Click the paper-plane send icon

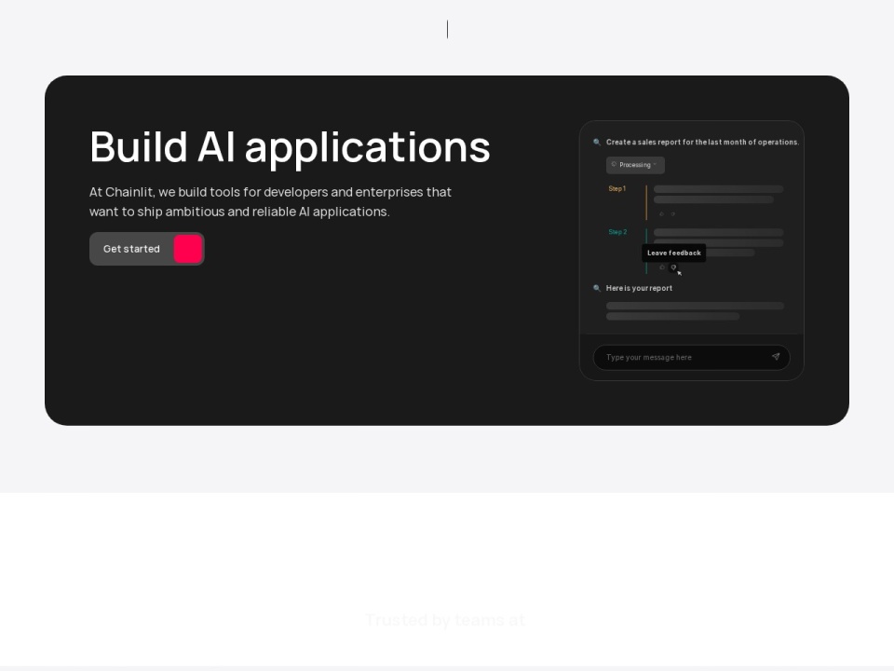(776, 357)
